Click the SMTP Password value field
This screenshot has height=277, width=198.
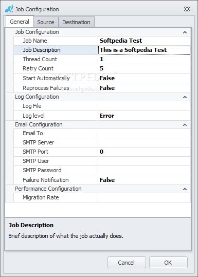144,170
